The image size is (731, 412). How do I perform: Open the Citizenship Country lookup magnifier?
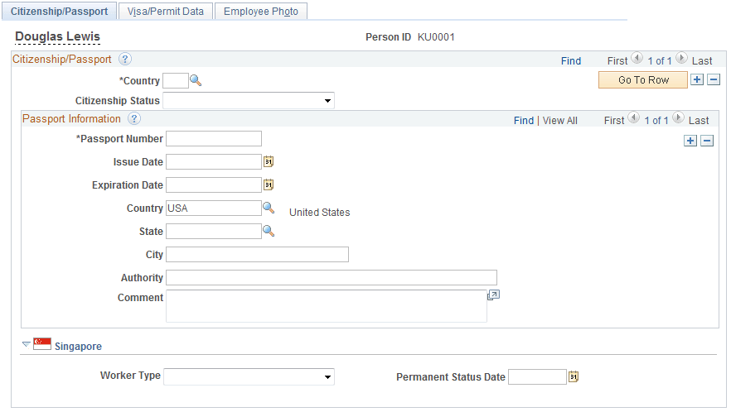coord(196,80)
